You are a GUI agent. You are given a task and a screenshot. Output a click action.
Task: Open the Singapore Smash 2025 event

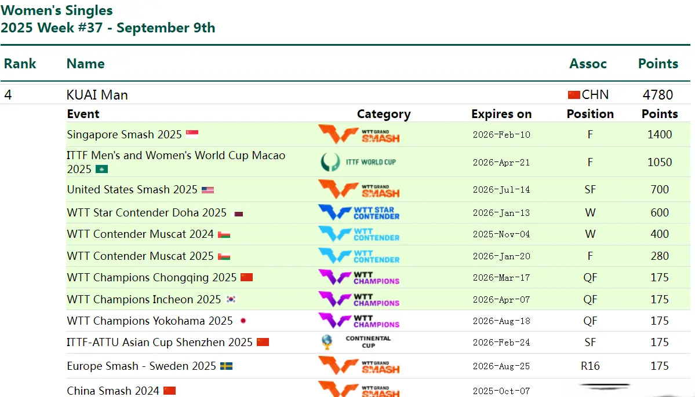point(125,135)
